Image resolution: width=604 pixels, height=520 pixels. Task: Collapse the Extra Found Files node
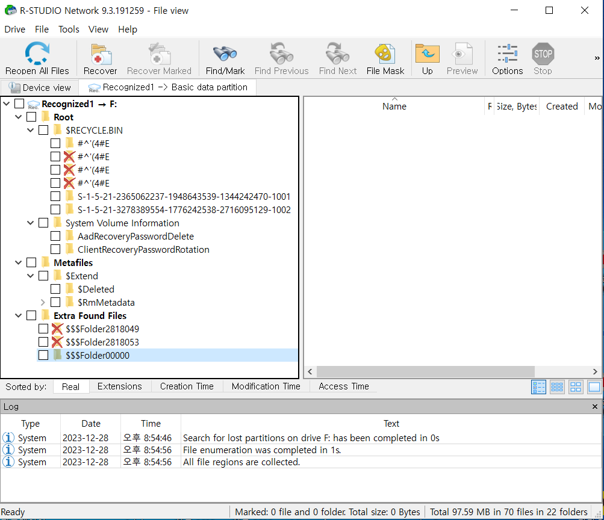coord(19,315)
